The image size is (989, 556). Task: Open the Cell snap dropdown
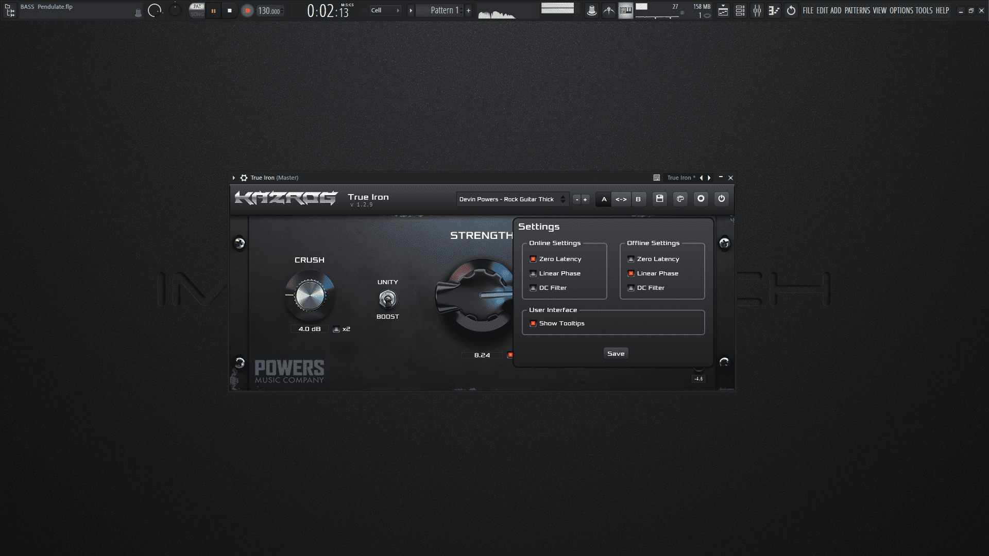point(385,10)
